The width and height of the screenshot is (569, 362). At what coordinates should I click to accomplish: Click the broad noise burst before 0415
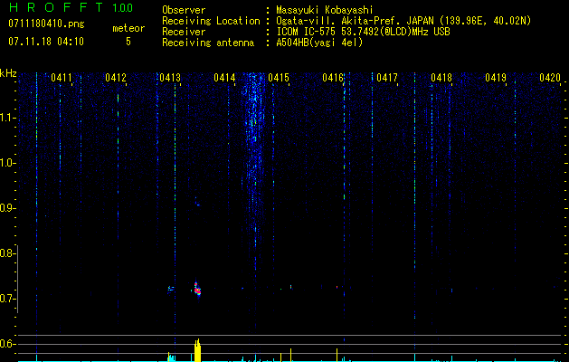254,164
